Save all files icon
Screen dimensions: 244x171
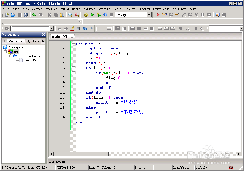[26, 15]
